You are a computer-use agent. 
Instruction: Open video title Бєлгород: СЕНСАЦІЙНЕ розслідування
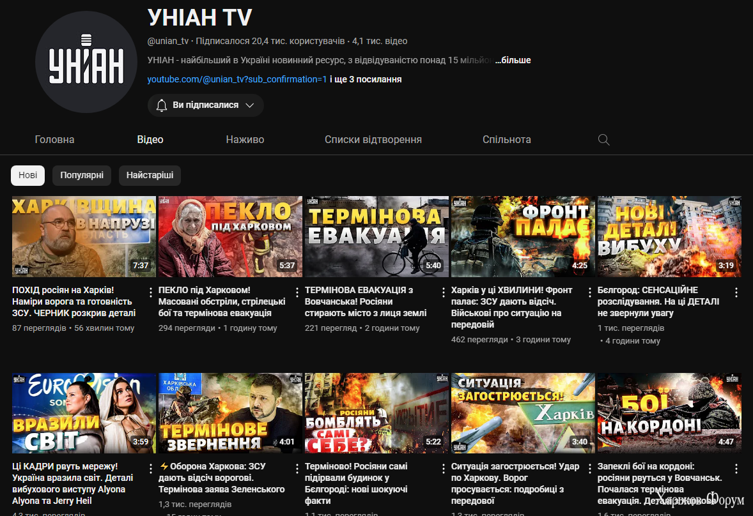pos(658,301)
